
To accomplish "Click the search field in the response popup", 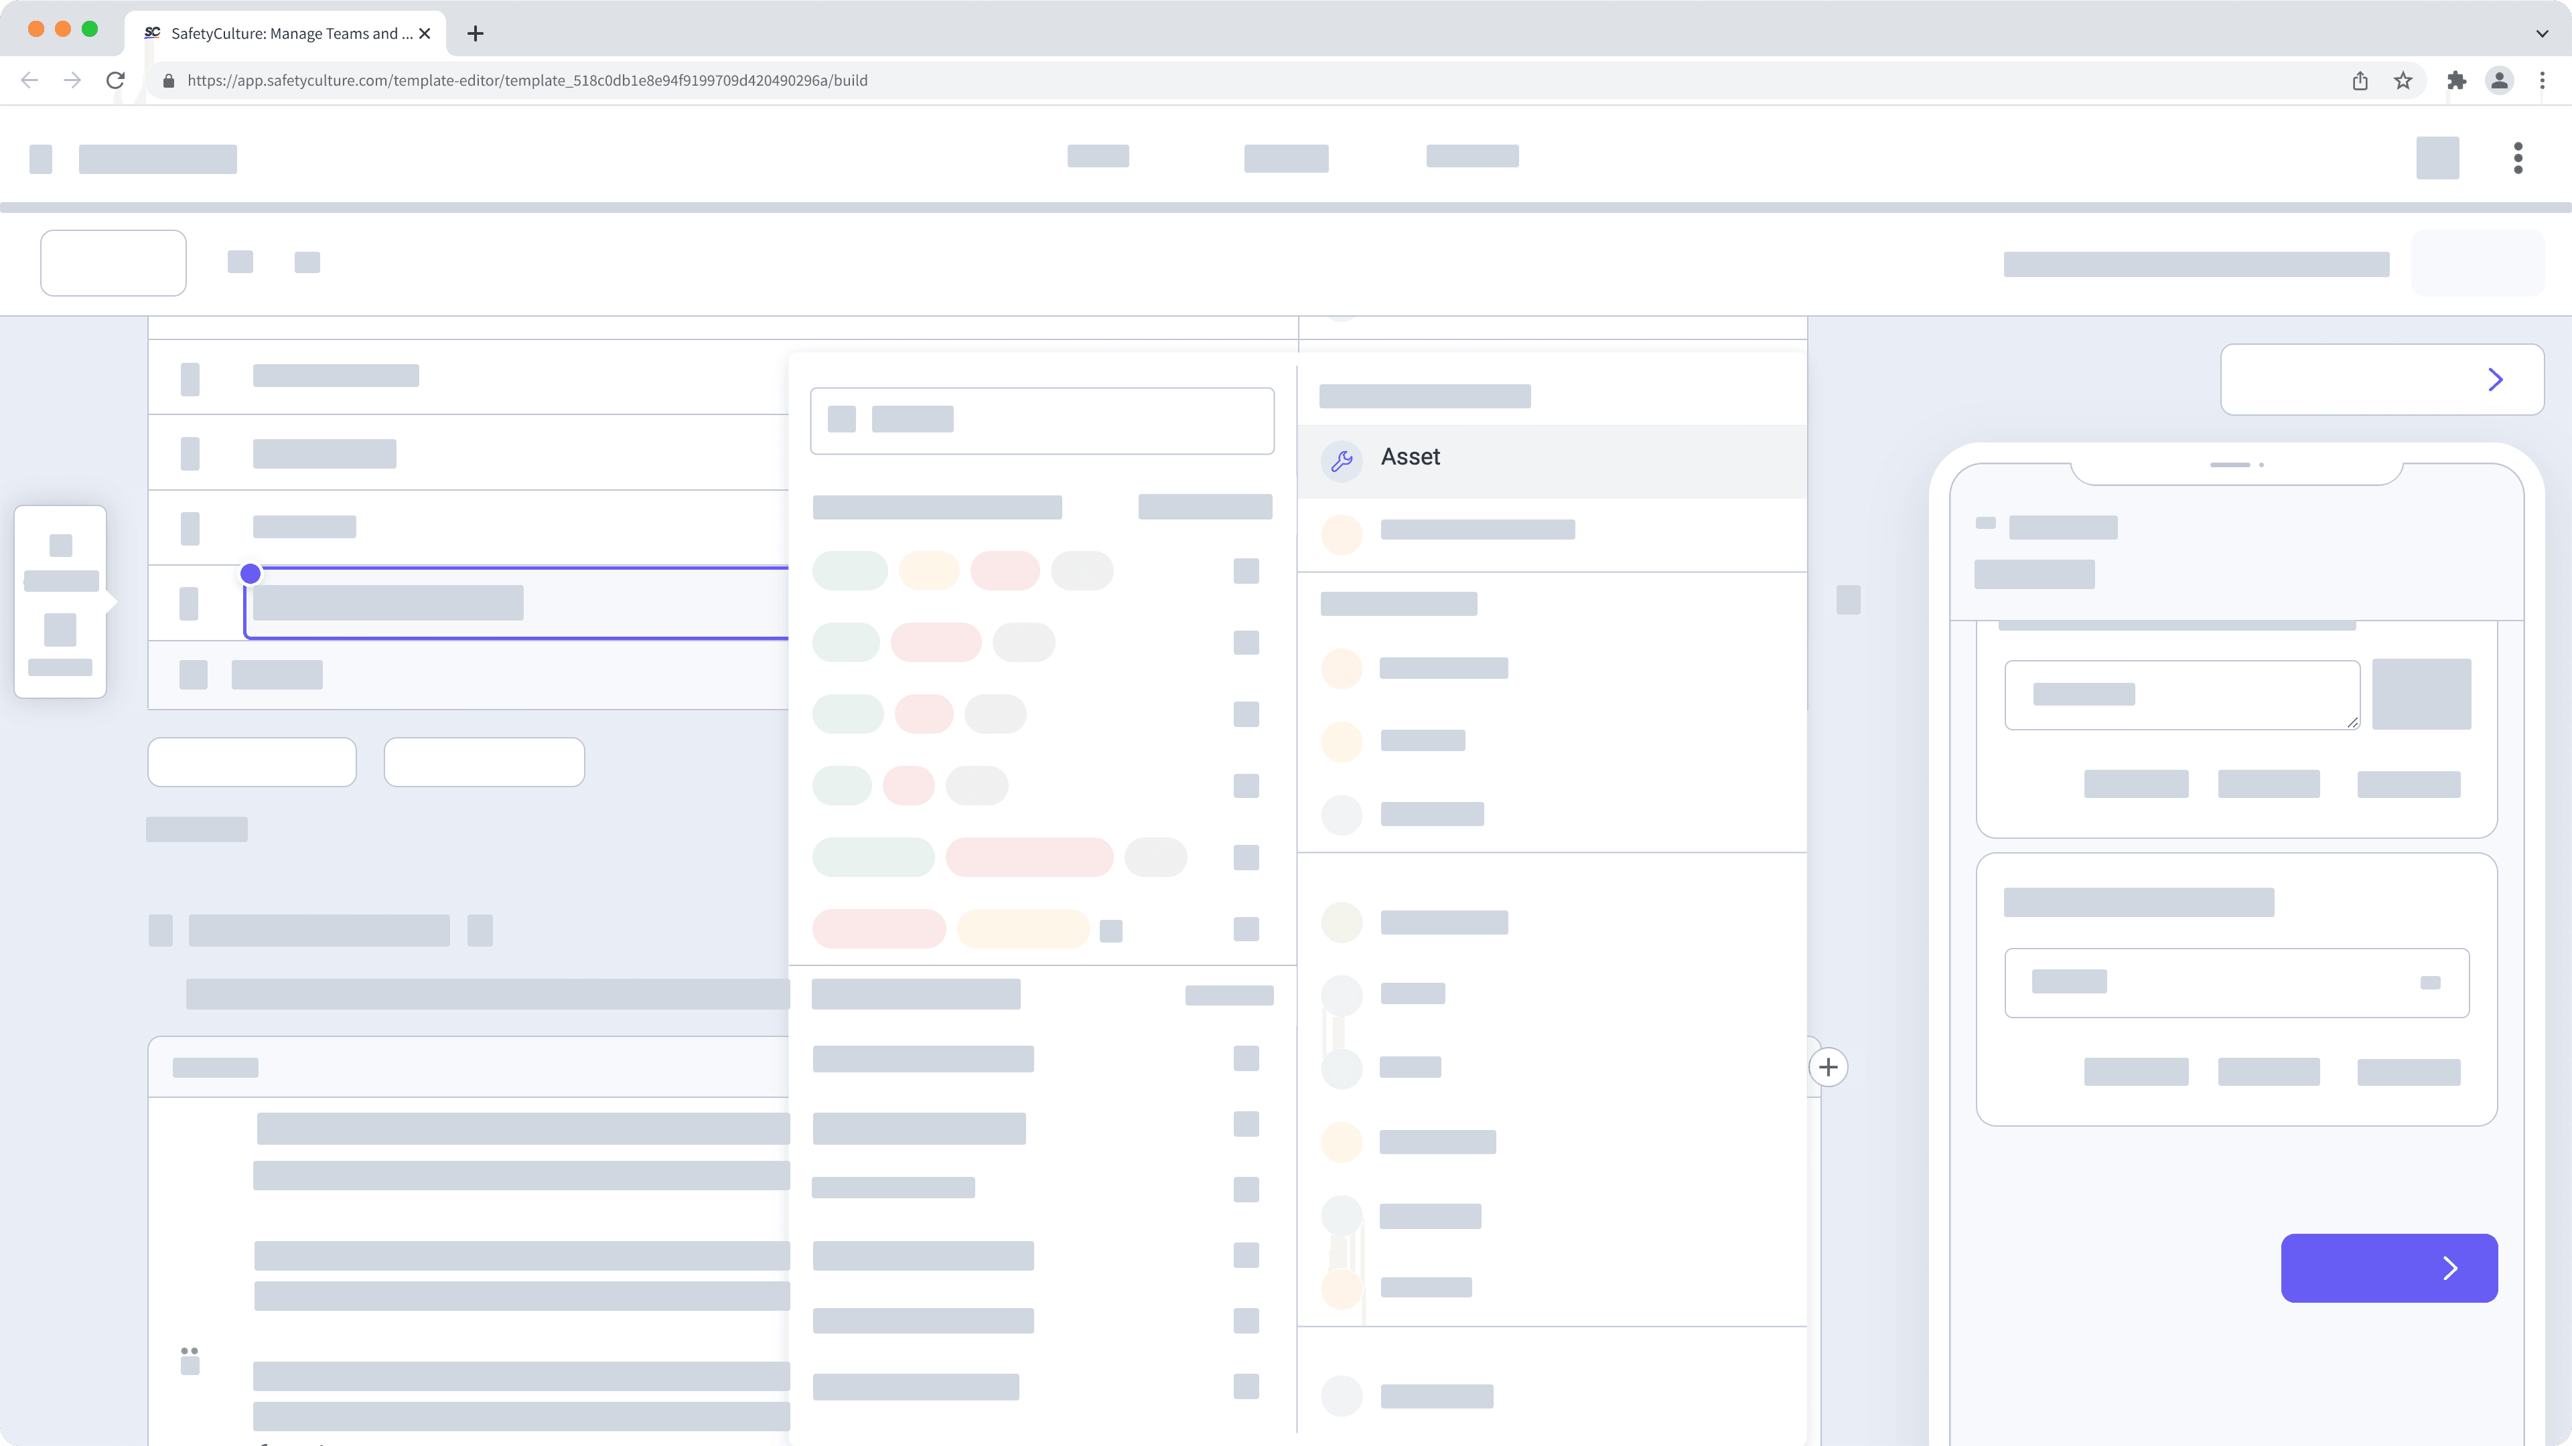I will click(x=1042, y=420).
